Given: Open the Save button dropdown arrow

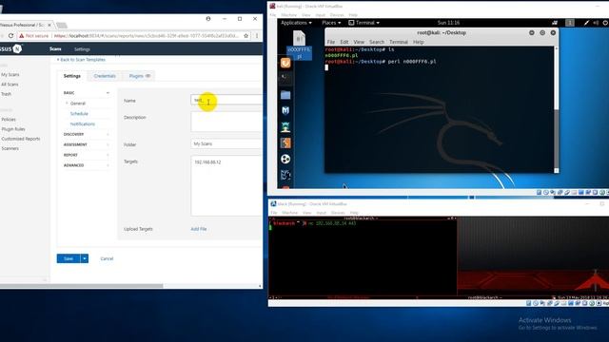Looking at the screenshot, I should pyautogui.click(x=85, y=258).
